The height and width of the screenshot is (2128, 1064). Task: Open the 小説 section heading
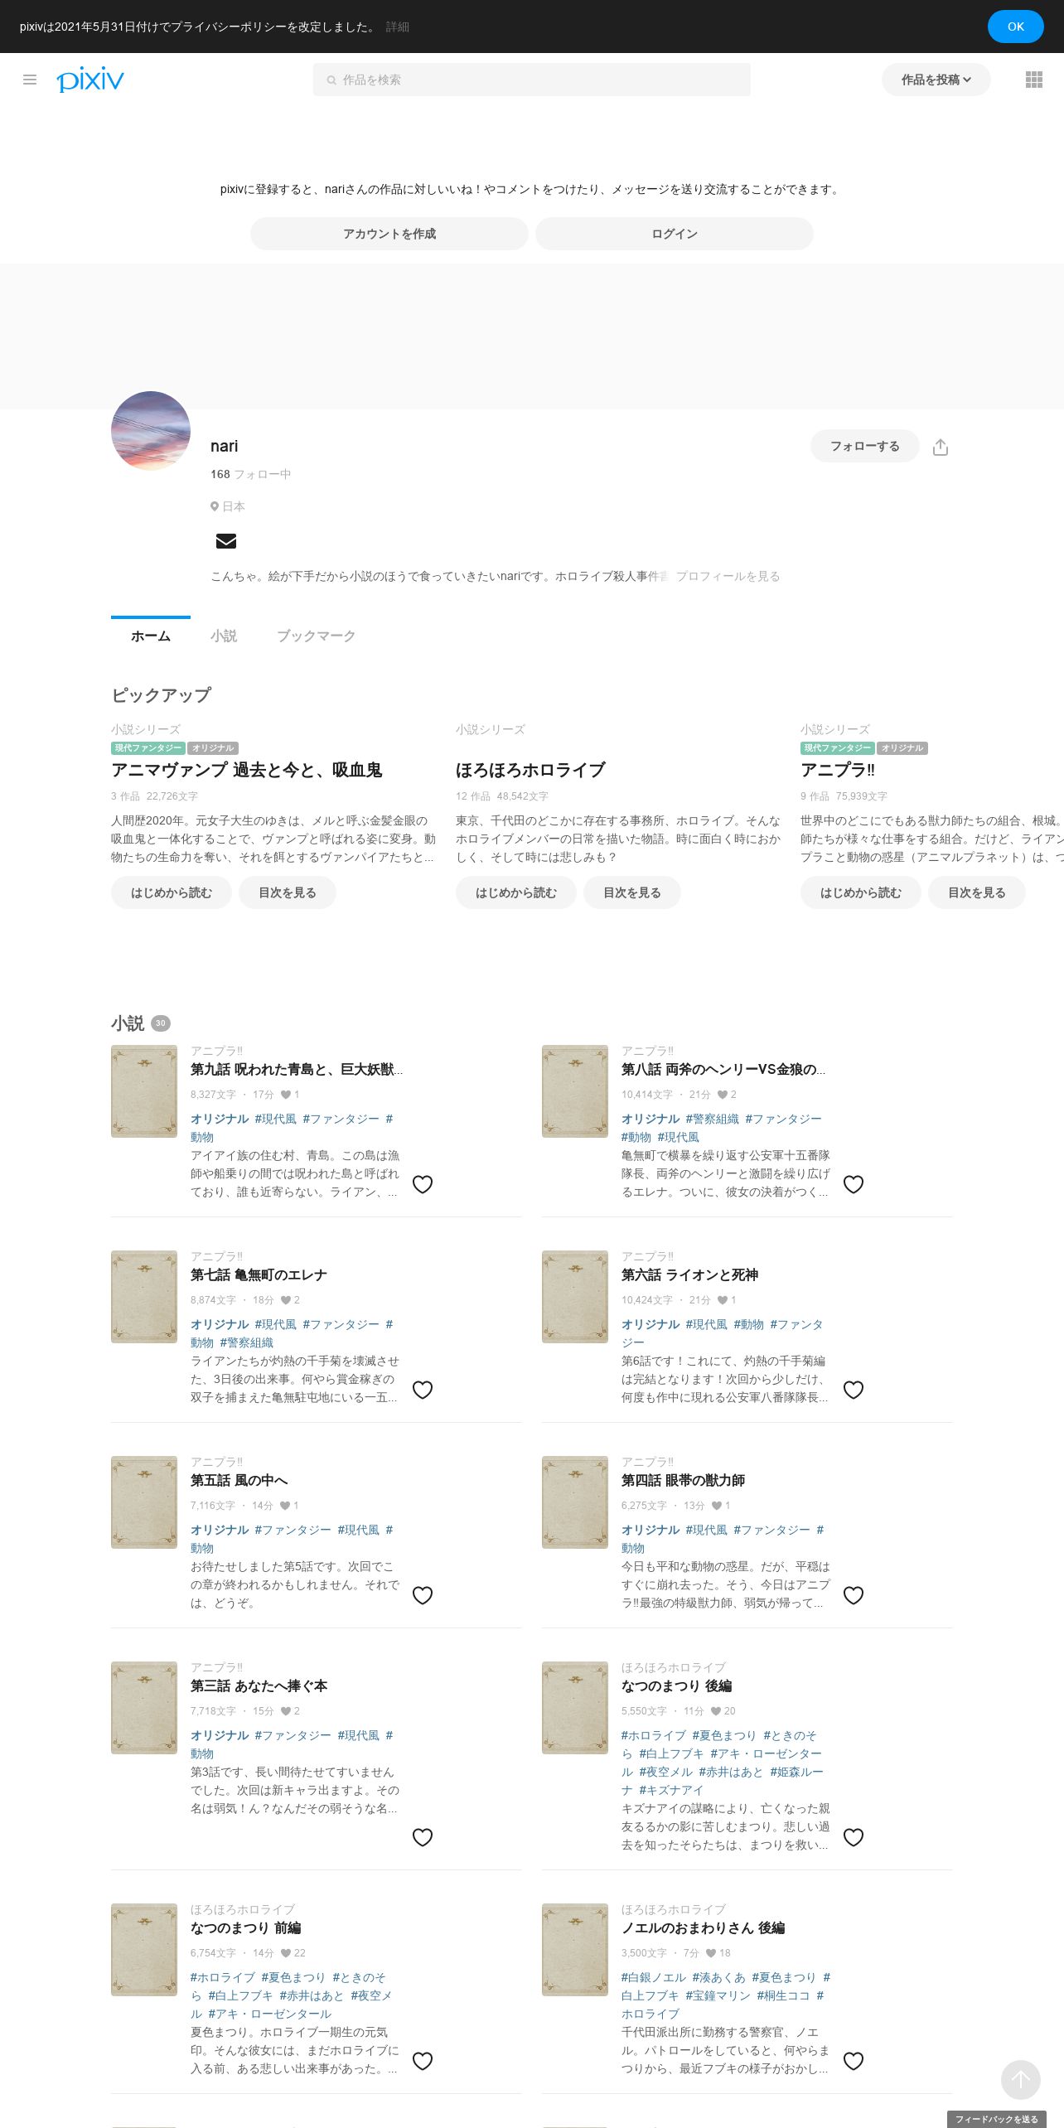128,1023
